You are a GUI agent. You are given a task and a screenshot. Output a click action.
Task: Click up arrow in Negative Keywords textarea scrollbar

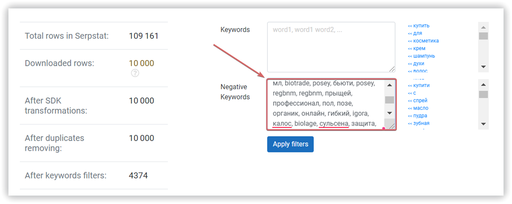click(390, 84)
